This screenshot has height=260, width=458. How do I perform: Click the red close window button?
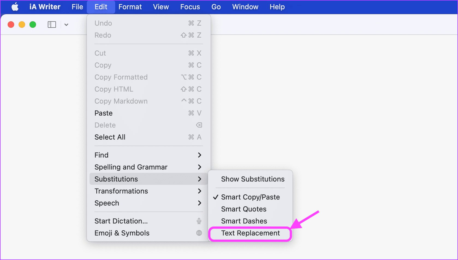[x=11, y=25]
